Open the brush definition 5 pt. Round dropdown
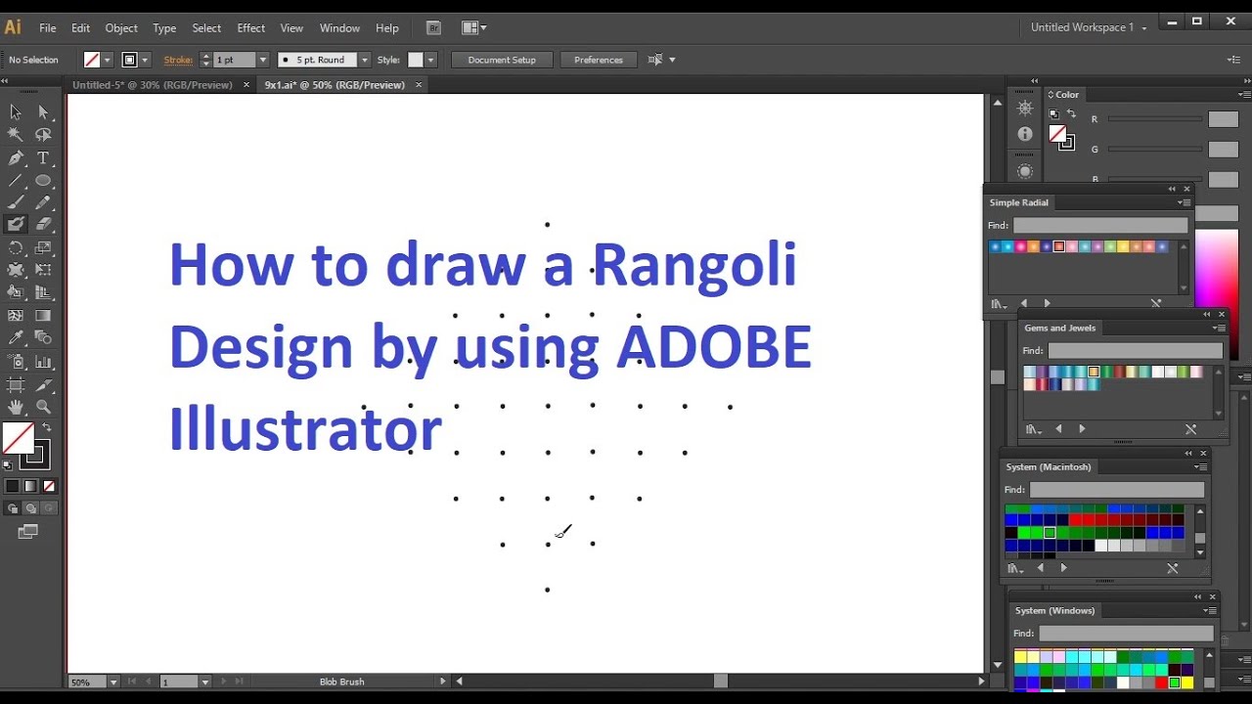This screenshot has height=704, width=1252. pyautogui.click(x=364, y=60)
